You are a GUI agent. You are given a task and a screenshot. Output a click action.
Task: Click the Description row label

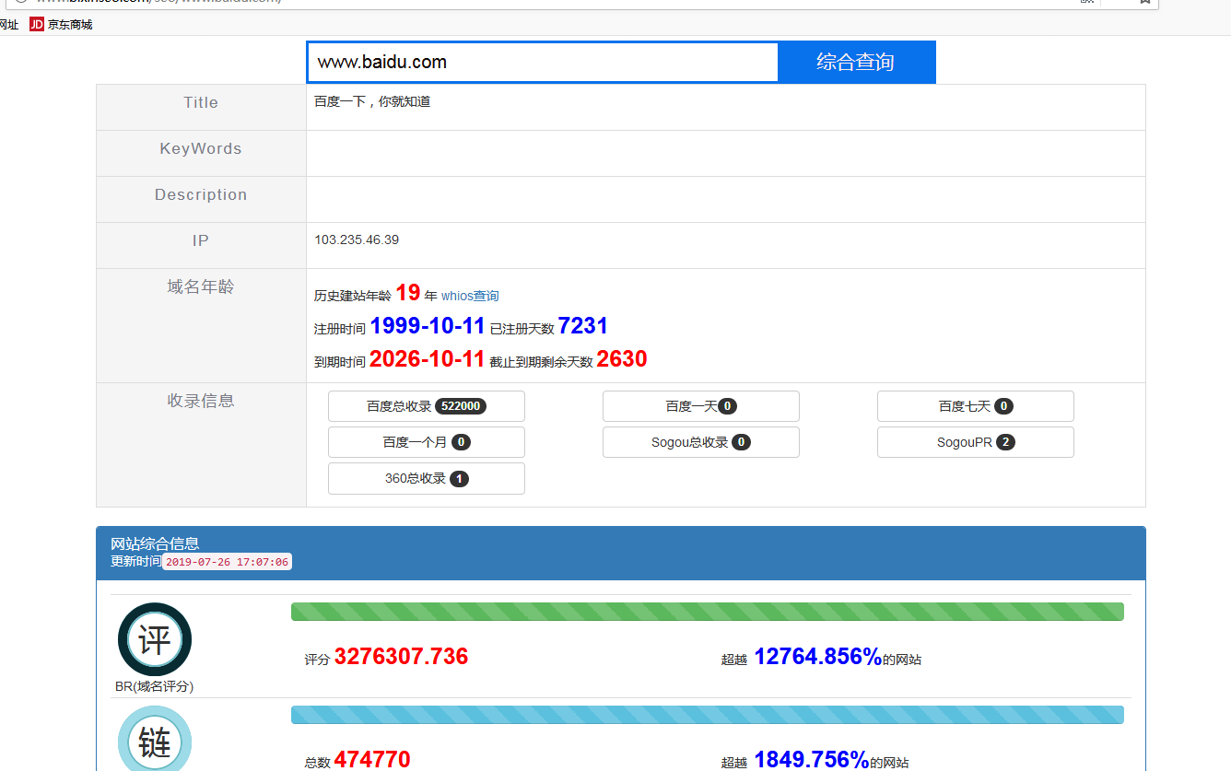pyautogui.click(x=201, y=194)
